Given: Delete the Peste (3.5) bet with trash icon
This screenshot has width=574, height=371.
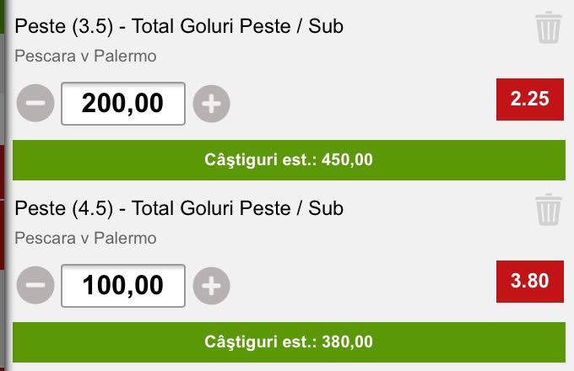Looking at the screenshot, I should [x=548, y=28].
